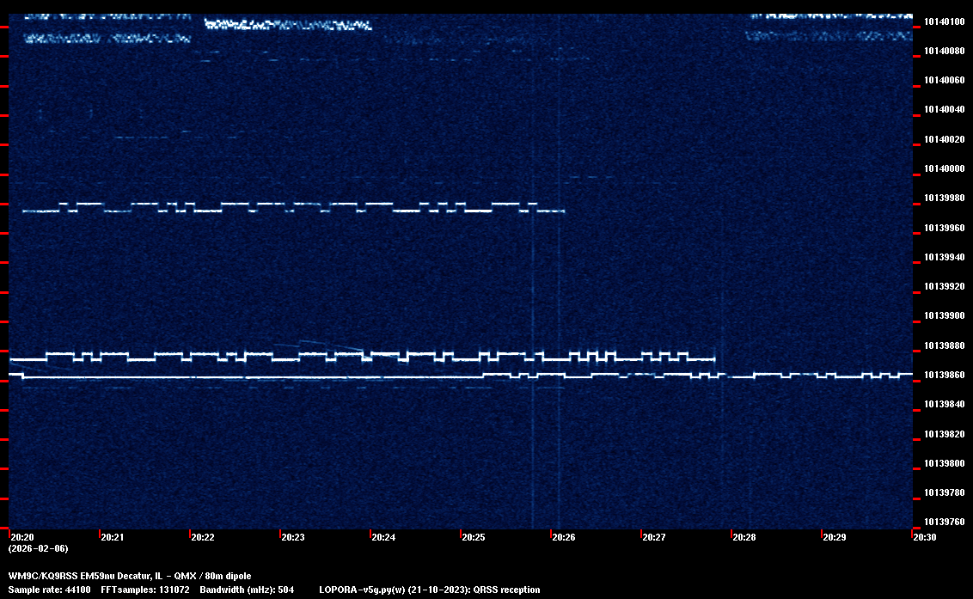Click the 20:21 time axis label
973x599 pixels.
point(113,537)
